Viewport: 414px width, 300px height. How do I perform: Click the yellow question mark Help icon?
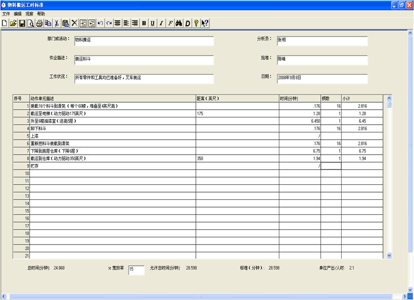[196, 23]
